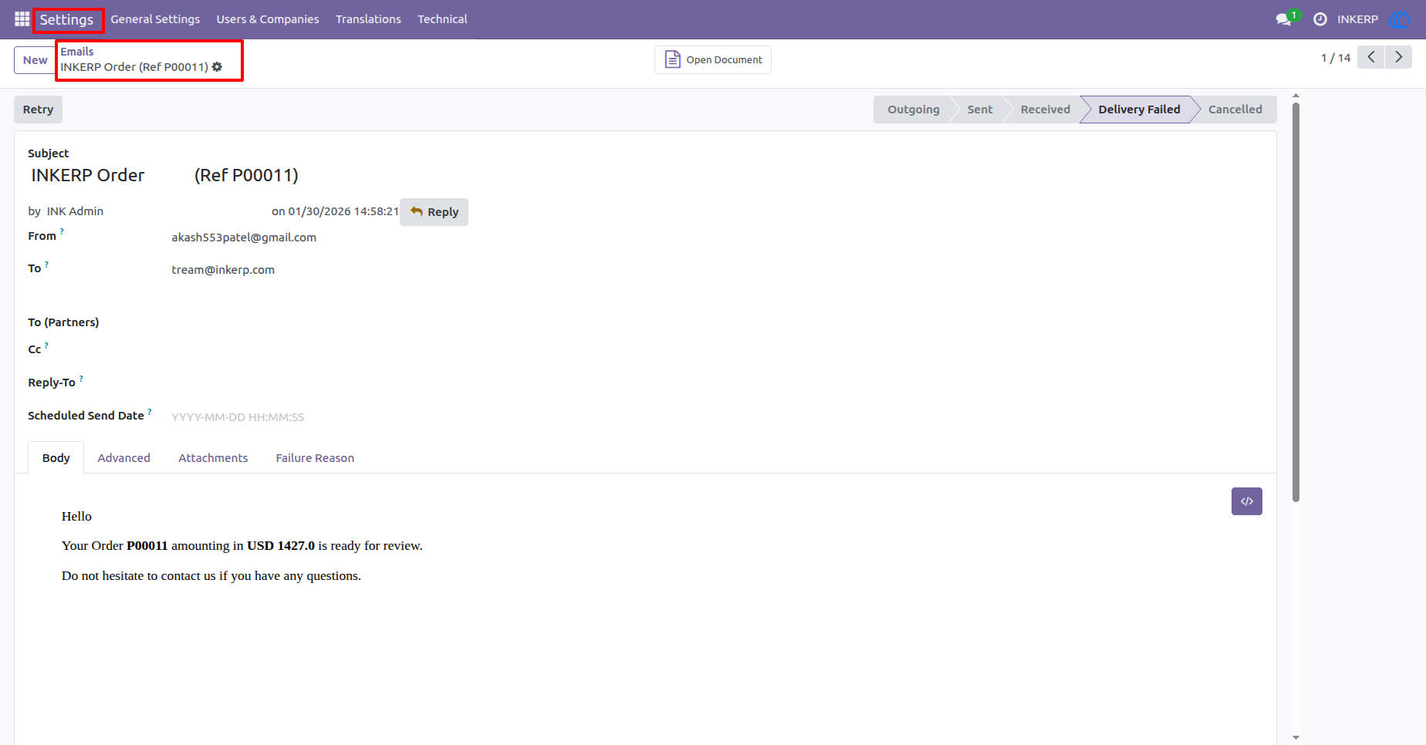Switch to the Failure Reason tab
Viewport: 1426px width, 745px height.
[315, 458]
